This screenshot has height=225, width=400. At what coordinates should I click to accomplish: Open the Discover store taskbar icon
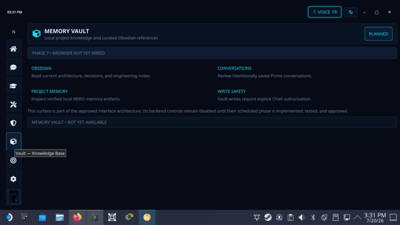[x=42, y=218]
